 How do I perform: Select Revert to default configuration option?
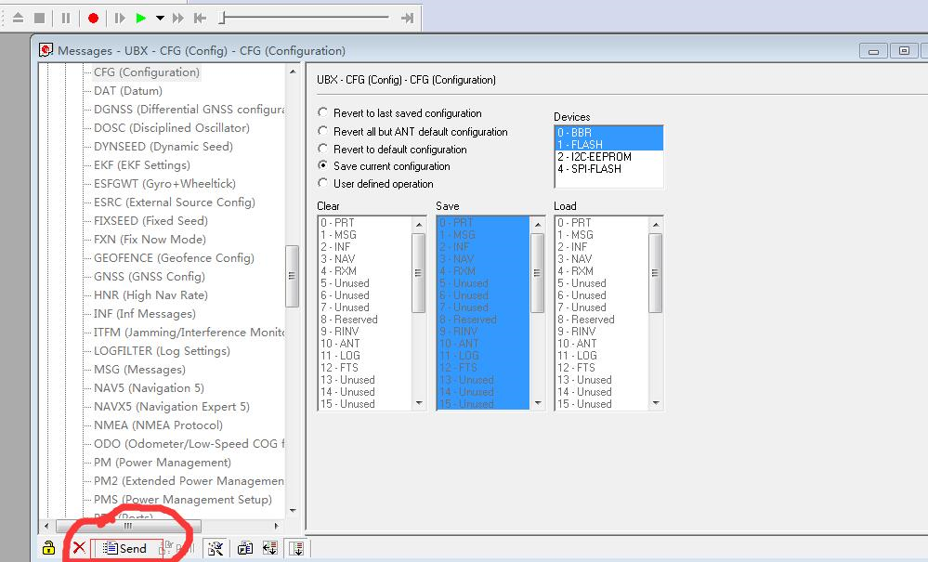pos(323,149)
